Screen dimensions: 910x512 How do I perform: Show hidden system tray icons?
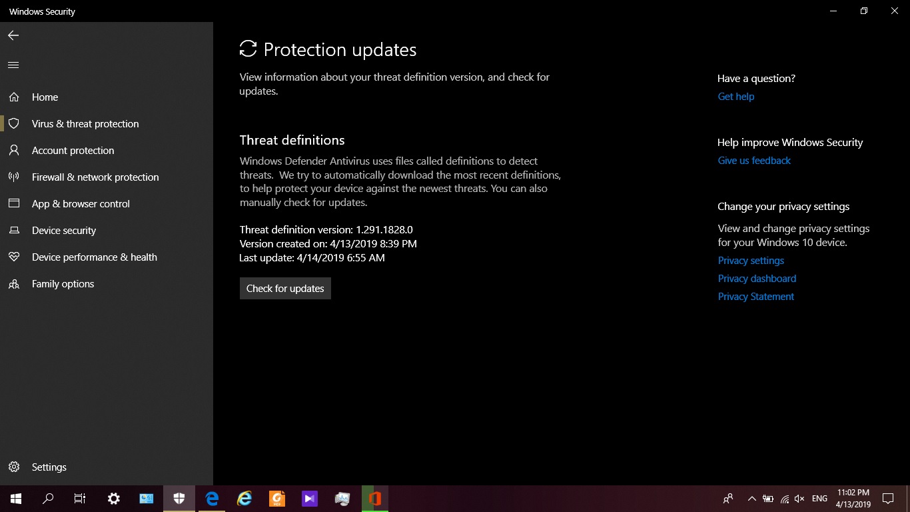pos(752,499)
